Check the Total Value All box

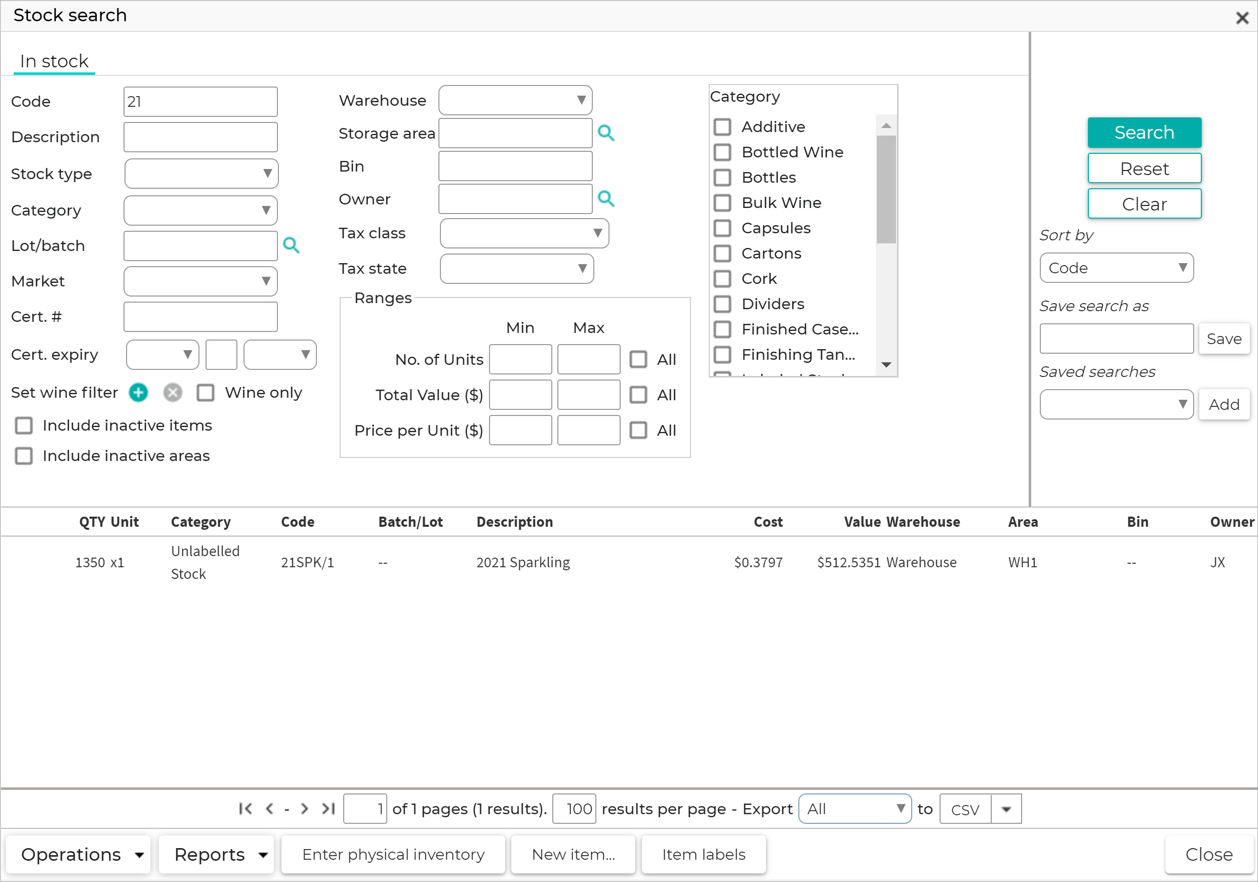(x=638, y=395)
